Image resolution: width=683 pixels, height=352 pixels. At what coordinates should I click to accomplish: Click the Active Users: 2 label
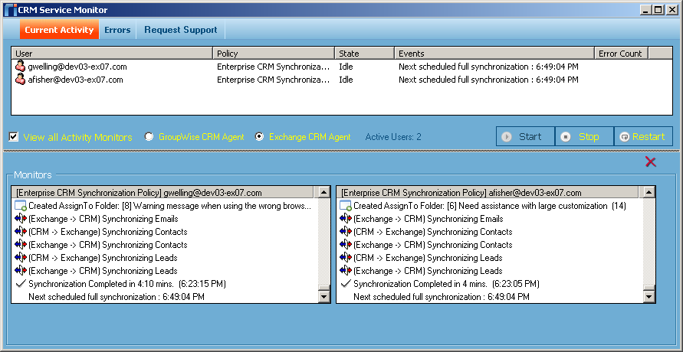(393, 137)
